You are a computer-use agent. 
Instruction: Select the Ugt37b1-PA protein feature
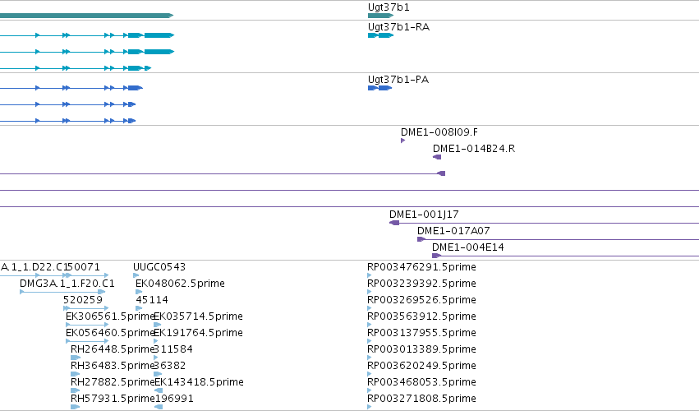pos(379,88)
